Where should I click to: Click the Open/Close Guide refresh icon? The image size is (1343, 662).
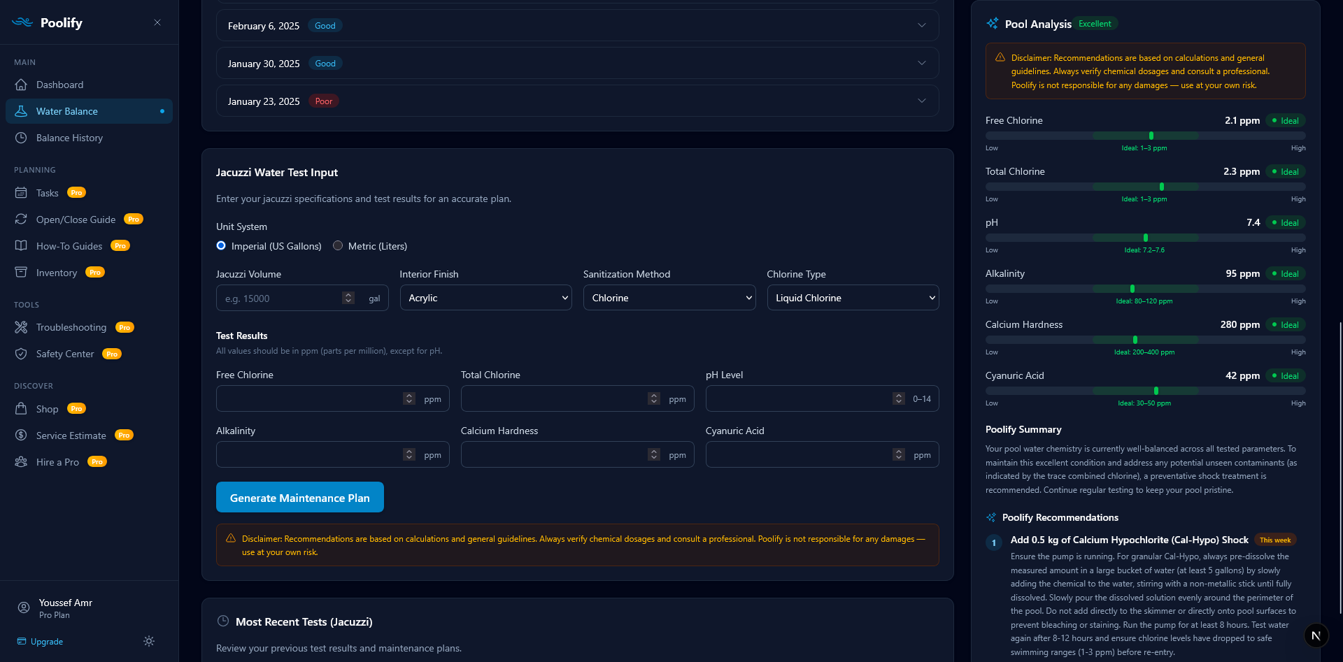pyautogui.click(x=21, y=220)
